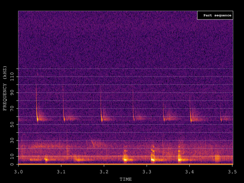The height and width of the screenshot is (183, 244).
Task: Click the 90 frequency tick label
Action: click(x=12, y=93)
